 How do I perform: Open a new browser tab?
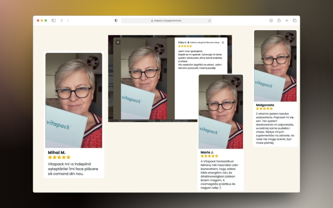click(287, 20)
